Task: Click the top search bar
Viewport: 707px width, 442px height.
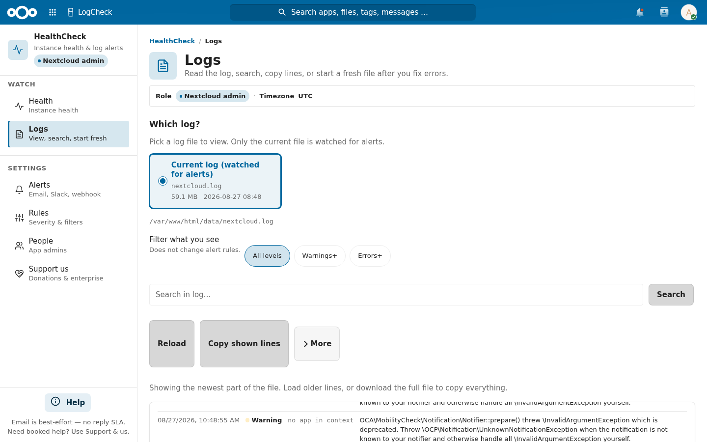Action: click(x=353, y=12)
